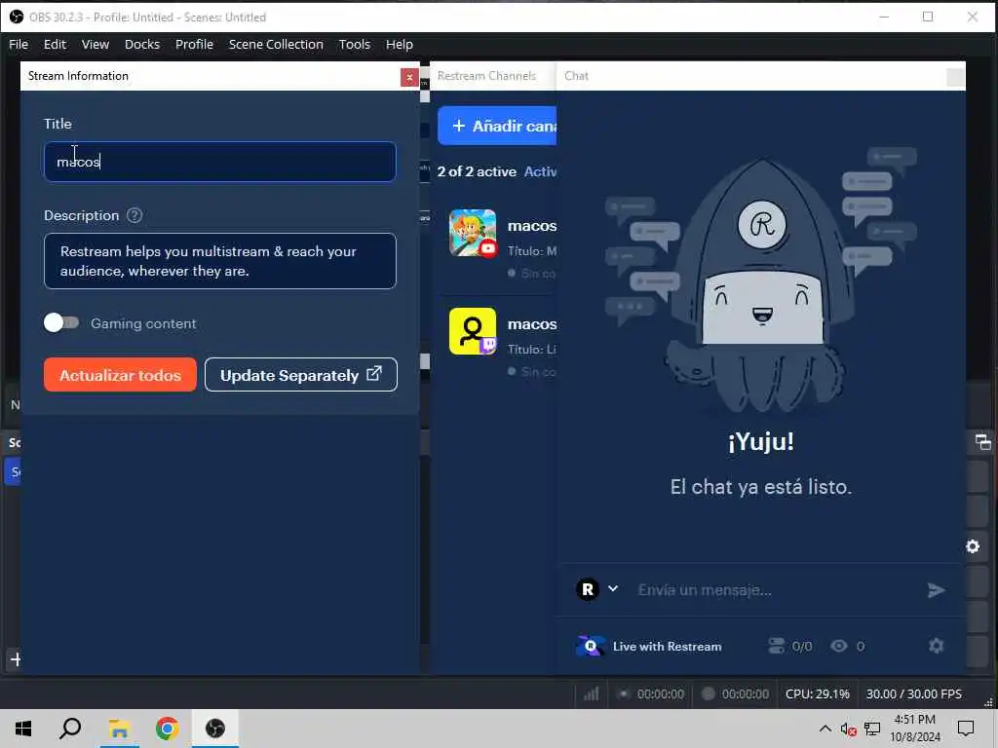Close the Stream Information dock
Screen dimensions: 998x748
[409, 77]
